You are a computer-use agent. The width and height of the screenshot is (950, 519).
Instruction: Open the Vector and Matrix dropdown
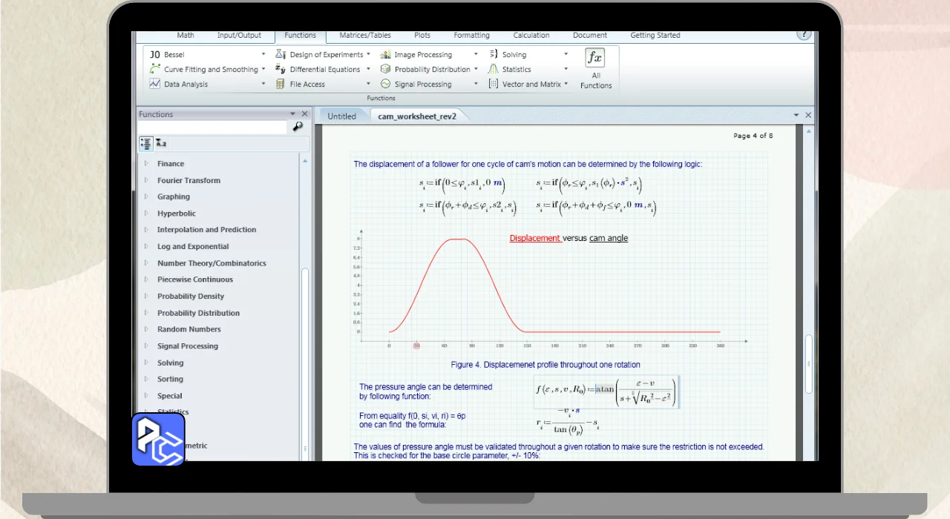(x=566, y=85)
